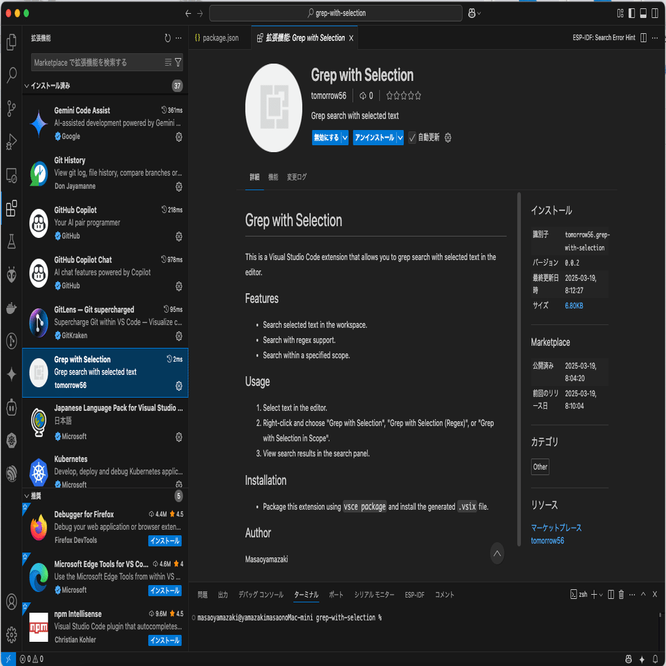666x666 pixels.
Task: Open the Explorer view in activity bar
Action: (12, 42)
